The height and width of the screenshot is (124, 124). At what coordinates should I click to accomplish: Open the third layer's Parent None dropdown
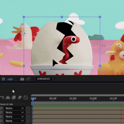click(15, 117)
